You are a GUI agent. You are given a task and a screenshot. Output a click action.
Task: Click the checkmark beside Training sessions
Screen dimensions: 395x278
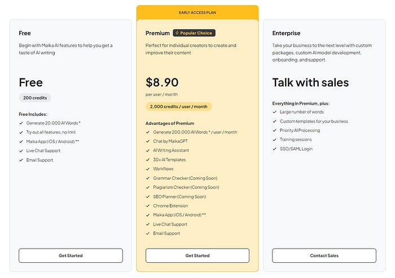point(275,140)
